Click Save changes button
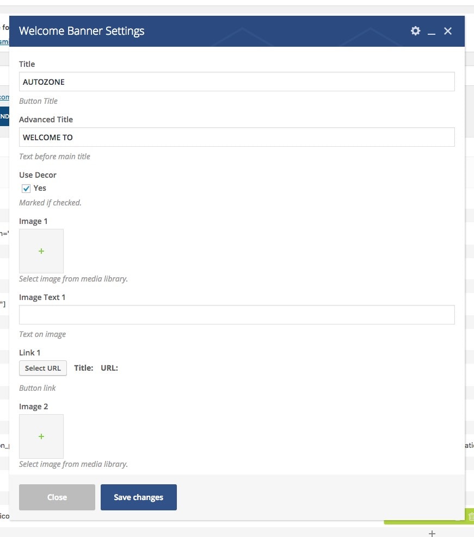The image size is (474, 537). (139, 497)
